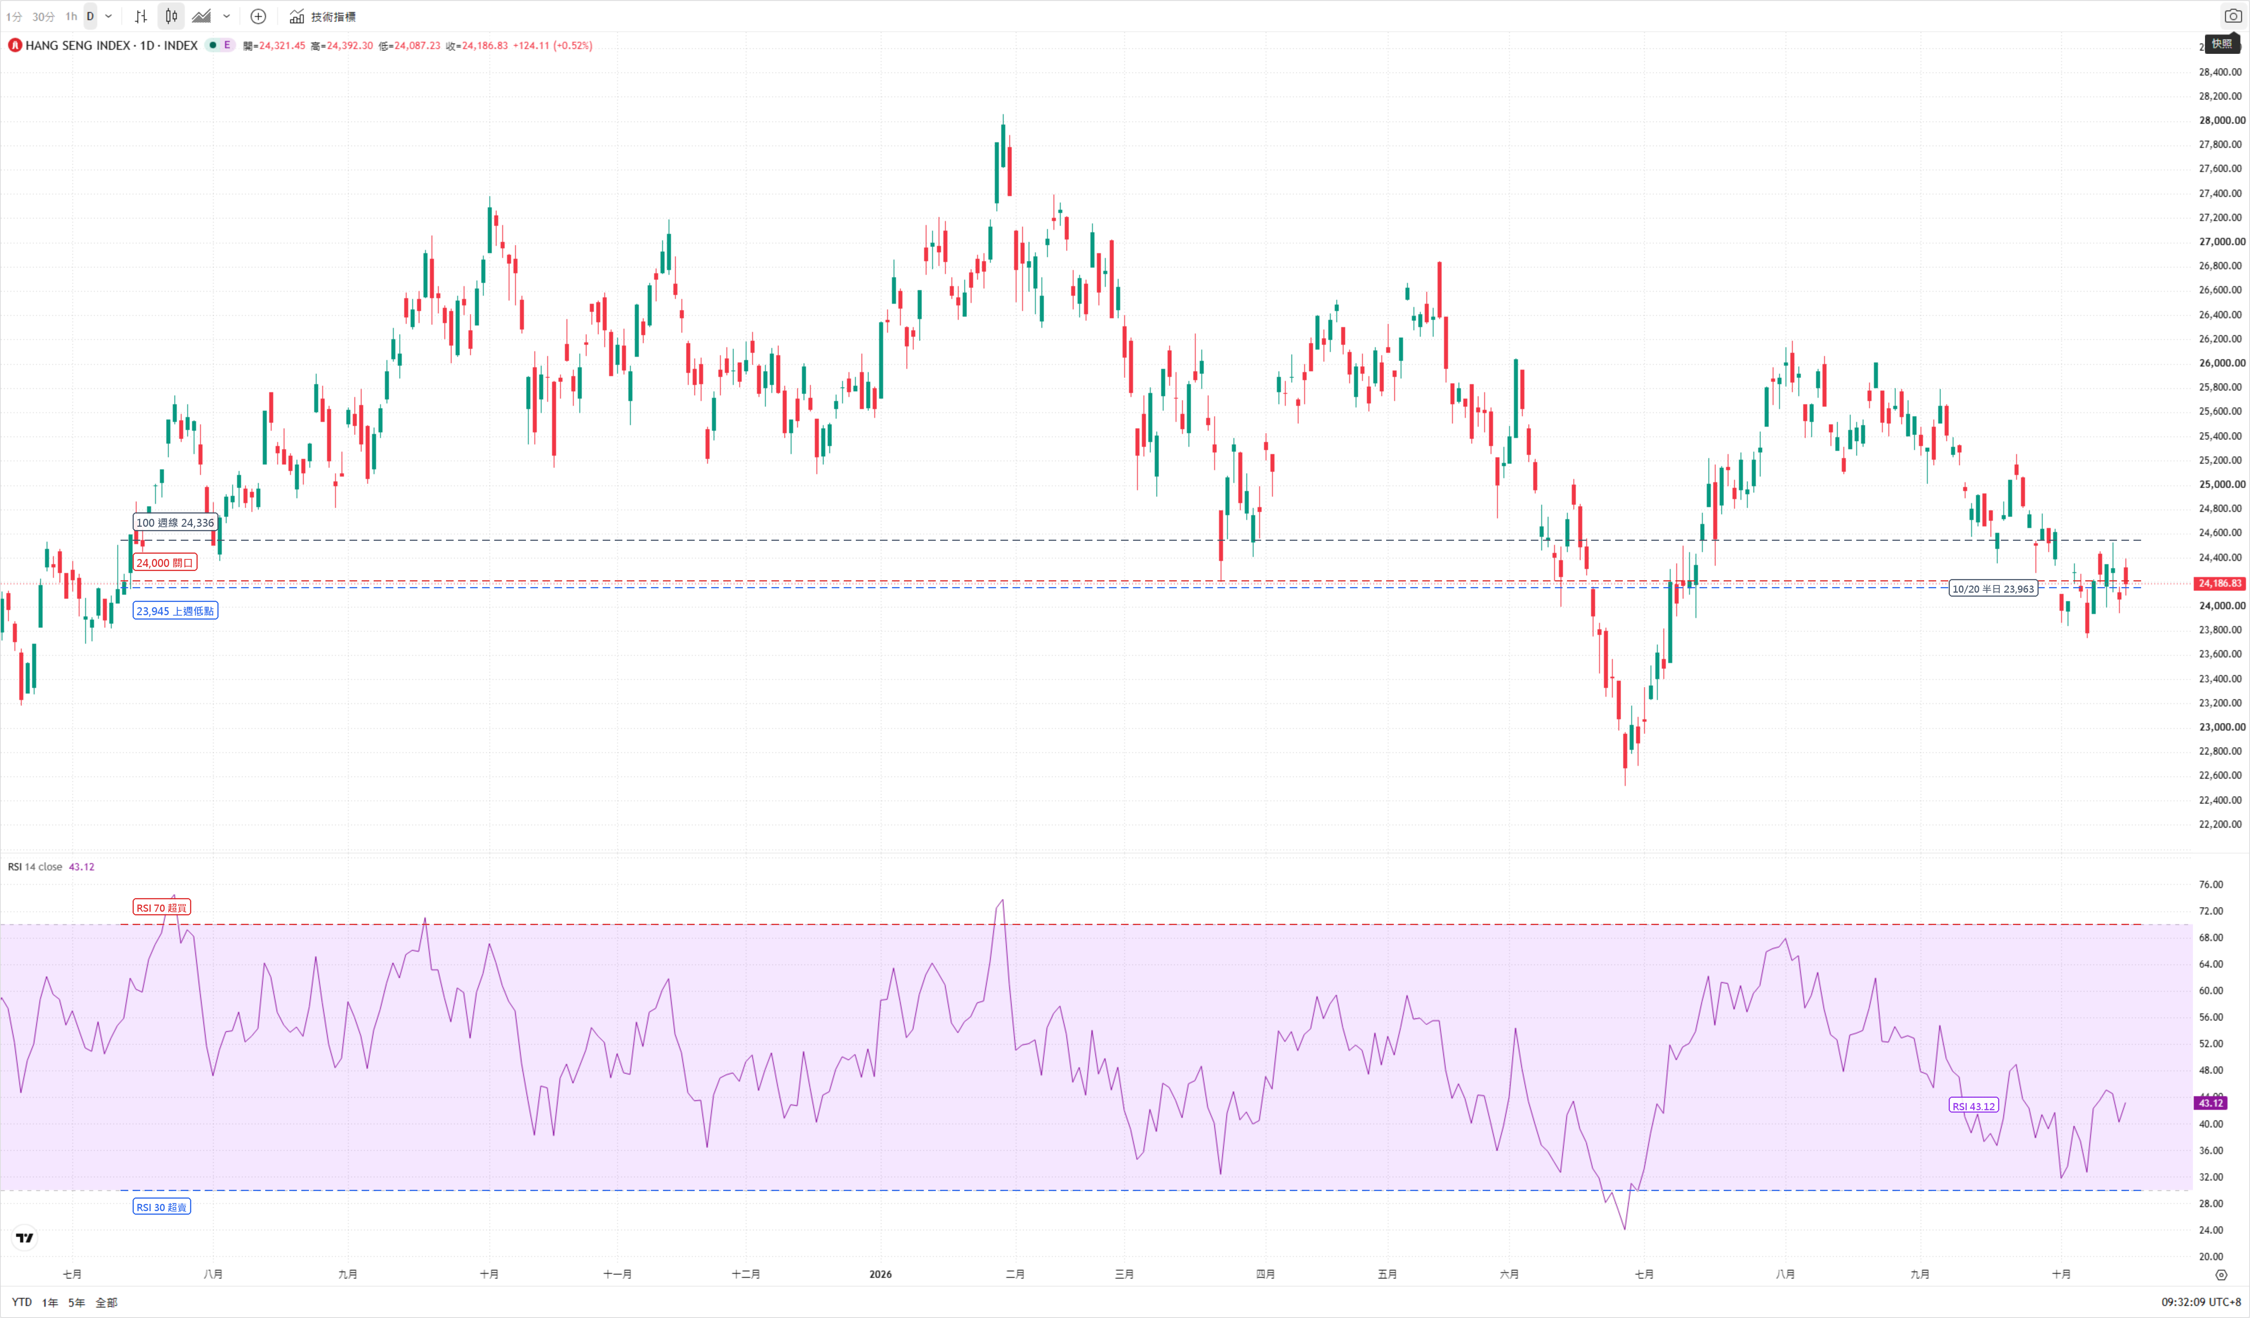Click the 43.12 RSI value tag on axis
Viewport: 2250px width, 1318px height.
point(2210,1104)
